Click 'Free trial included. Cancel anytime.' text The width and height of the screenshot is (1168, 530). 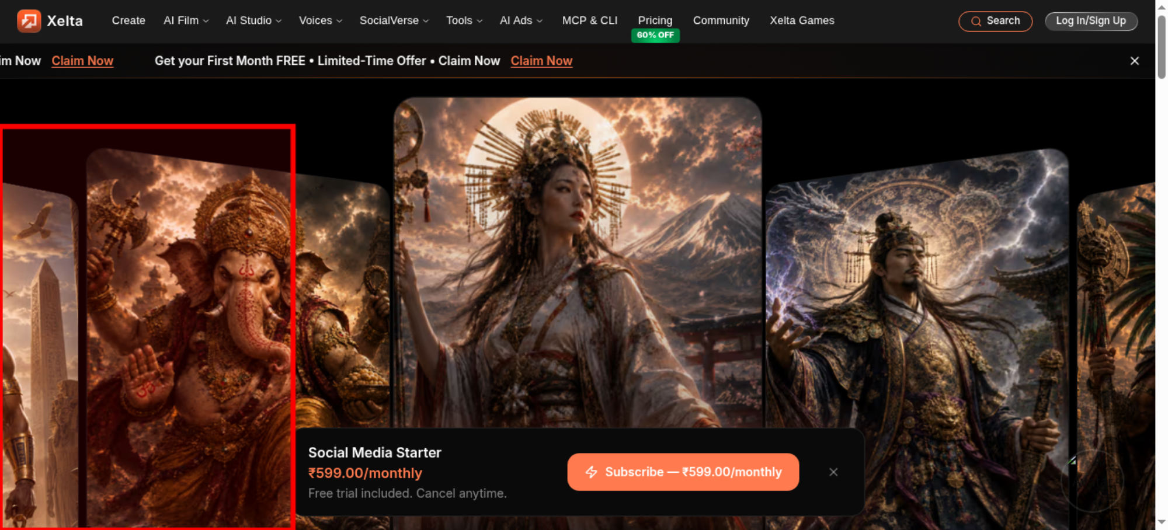tap(407, 493)
